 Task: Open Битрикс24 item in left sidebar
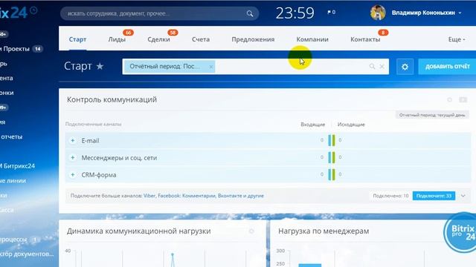tap(19, 166)
